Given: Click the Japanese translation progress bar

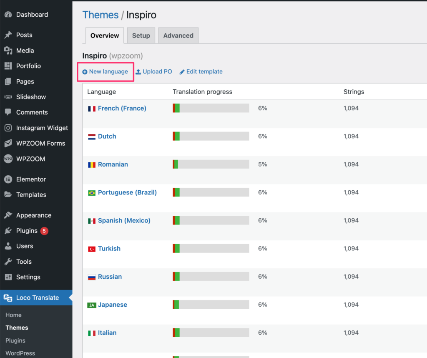Looking at the screenshot, I should tap(211, 305).
